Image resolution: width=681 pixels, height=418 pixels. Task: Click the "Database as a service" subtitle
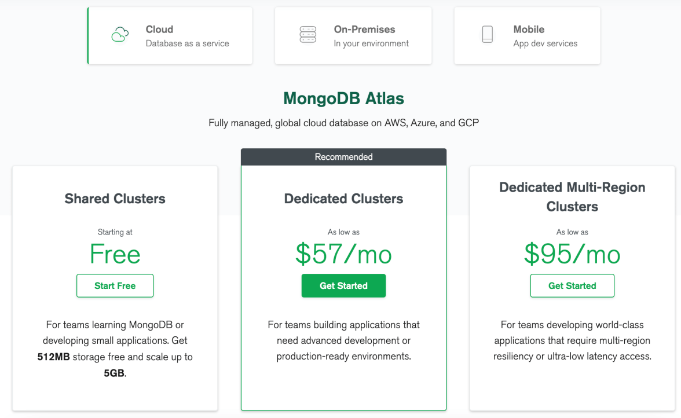(187, 43)
